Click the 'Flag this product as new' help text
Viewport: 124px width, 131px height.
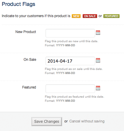(x=71, y=41)
